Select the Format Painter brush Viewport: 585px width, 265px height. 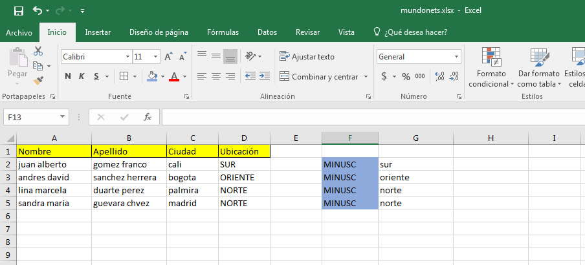(x=38, y=81)
